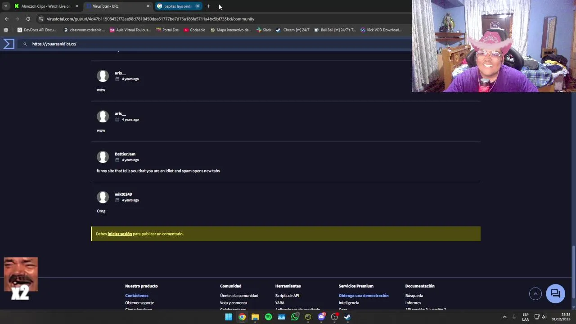Open Windows Start menu
The width and height of the screenshot is (576, 324).
[x=229, y=317]
